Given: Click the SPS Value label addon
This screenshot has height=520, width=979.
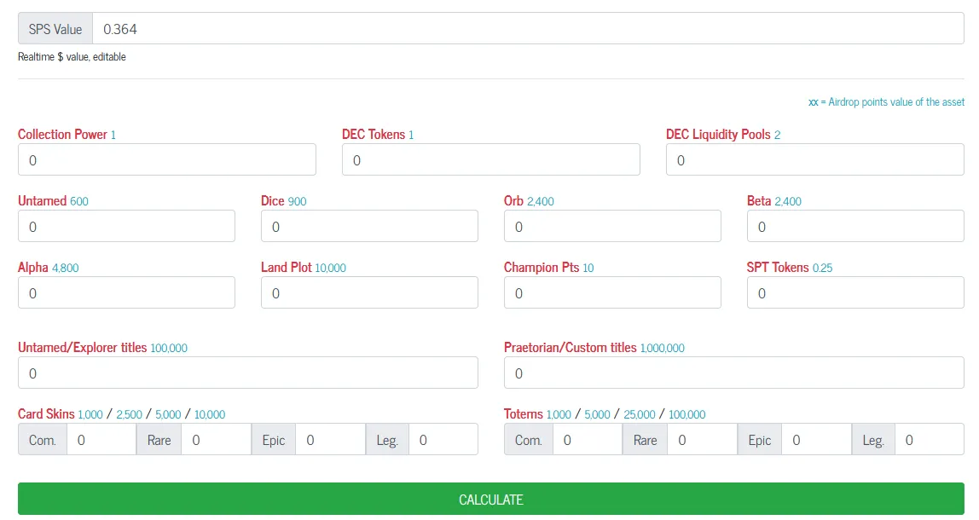Looking at the screenshot, I should coord(55,29).
